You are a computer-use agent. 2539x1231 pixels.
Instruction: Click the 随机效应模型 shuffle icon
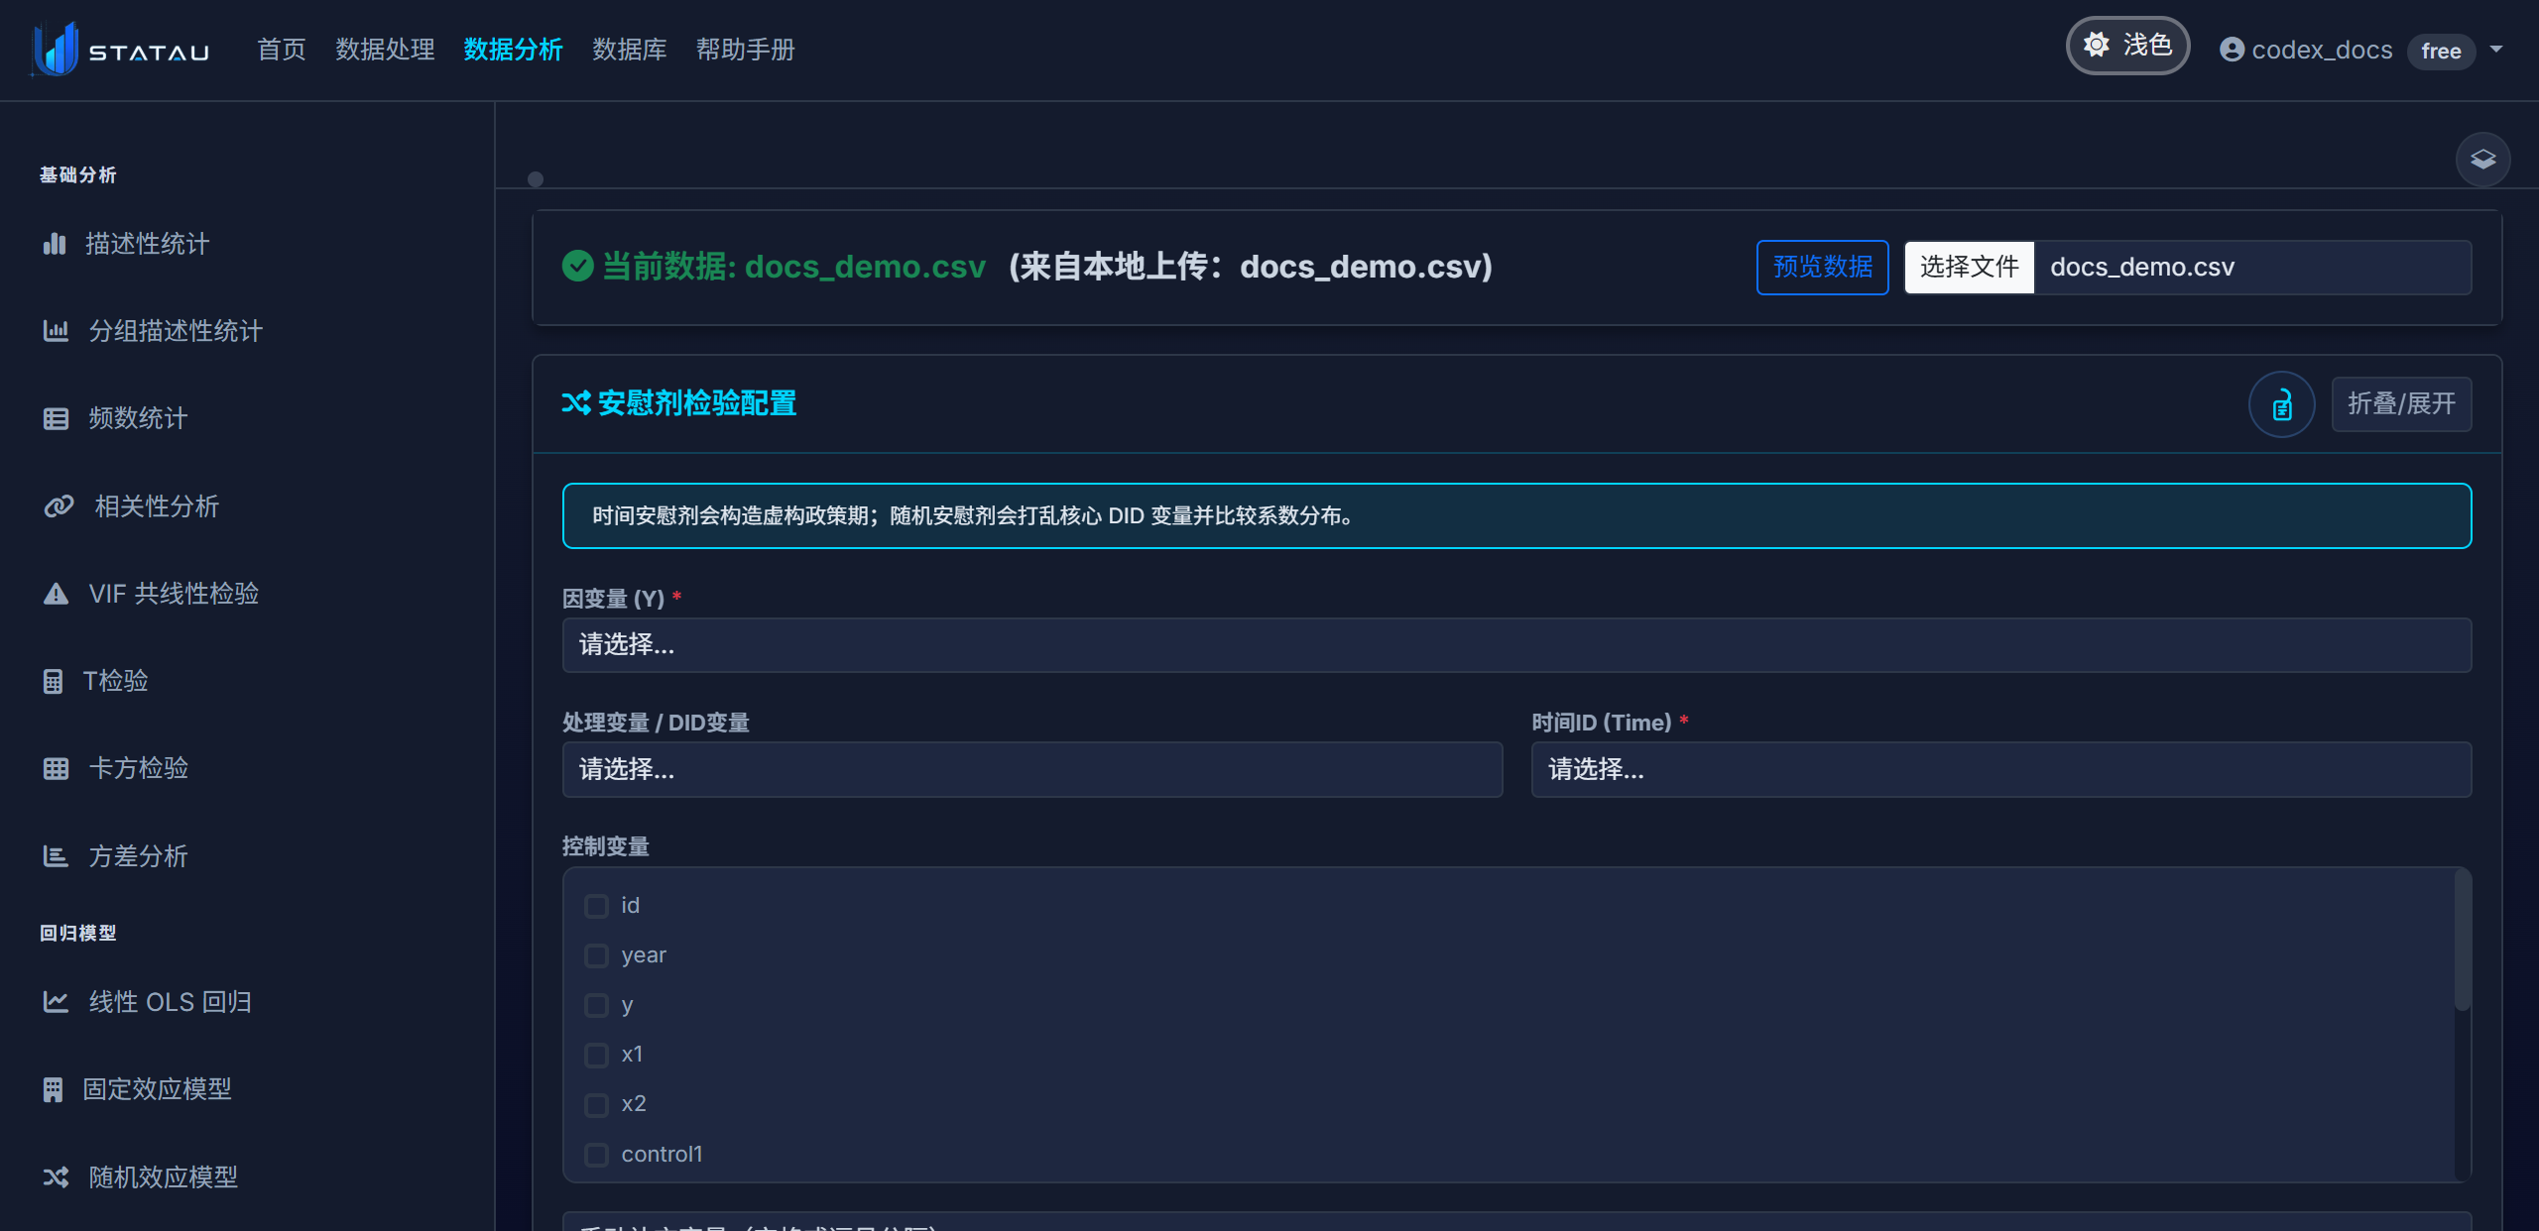[x=56, y=1176]
